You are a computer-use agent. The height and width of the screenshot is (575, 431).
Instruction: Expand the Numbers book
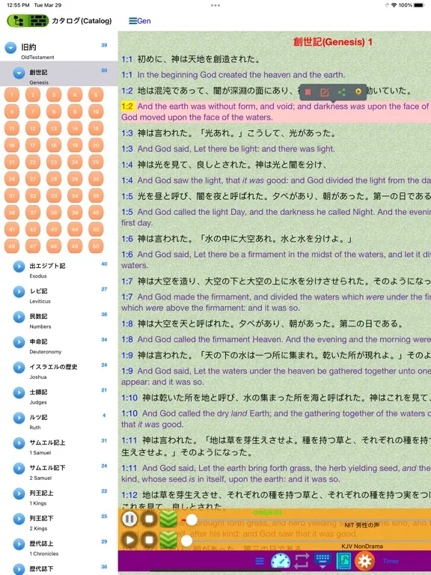click(x=19, y=317)
